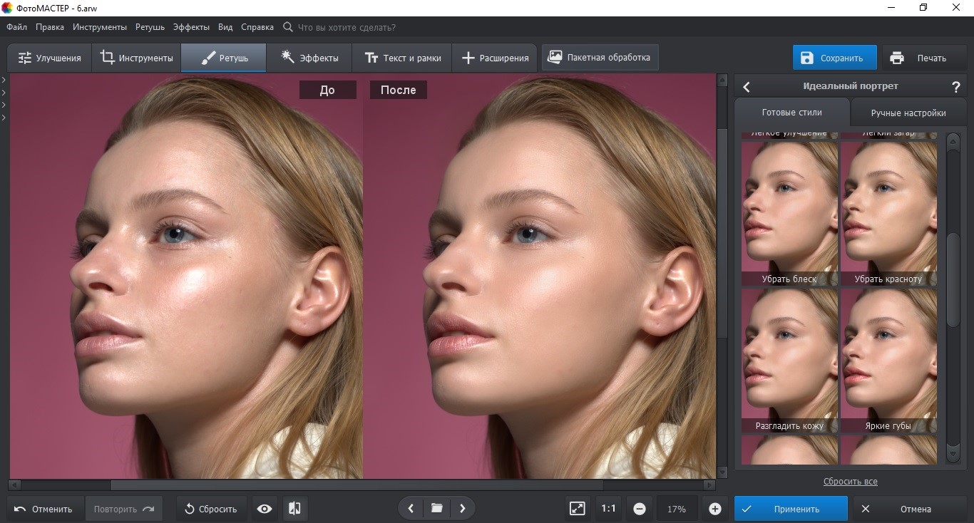This screenshot has height=523, width=974.
Task: Go to next photo arrow
Action: click(463, 509)
